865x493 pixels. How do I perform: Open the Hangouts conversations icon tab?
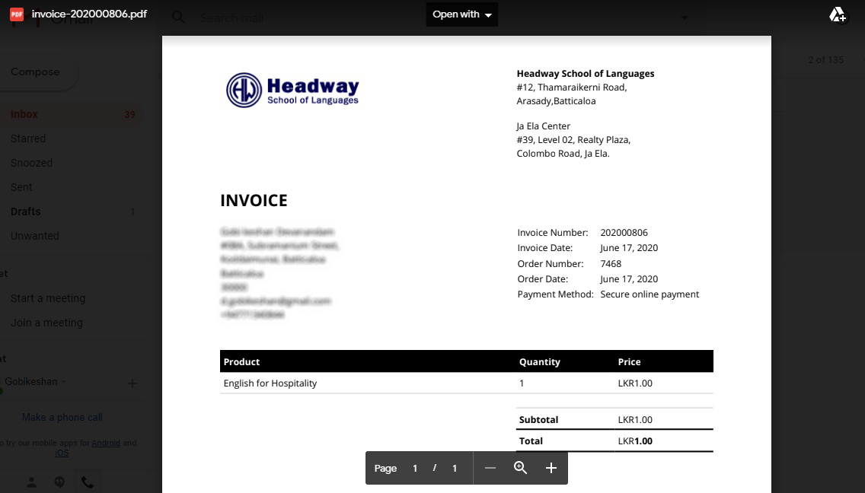pyautogui.click(x=59, y=482)
